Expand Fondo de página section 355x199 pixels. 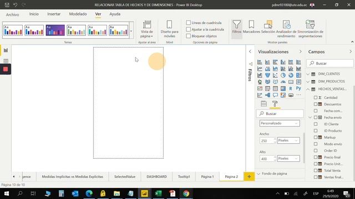(259, 174)
